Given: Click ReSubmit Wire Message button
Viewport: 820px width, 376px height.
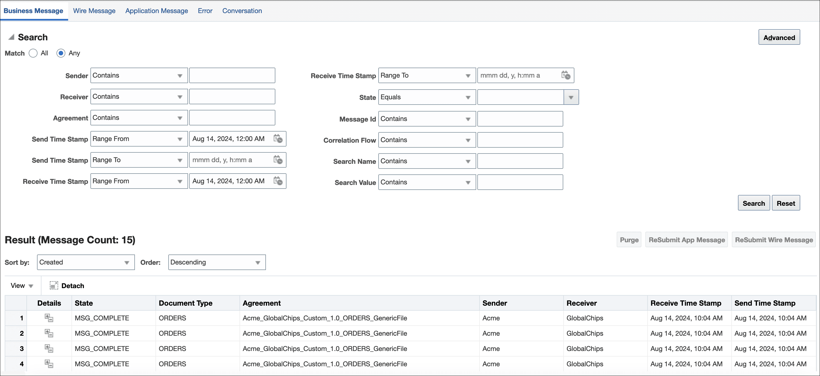Looking at the screenshot, I should pyautogui.click(x=774, y=240).
